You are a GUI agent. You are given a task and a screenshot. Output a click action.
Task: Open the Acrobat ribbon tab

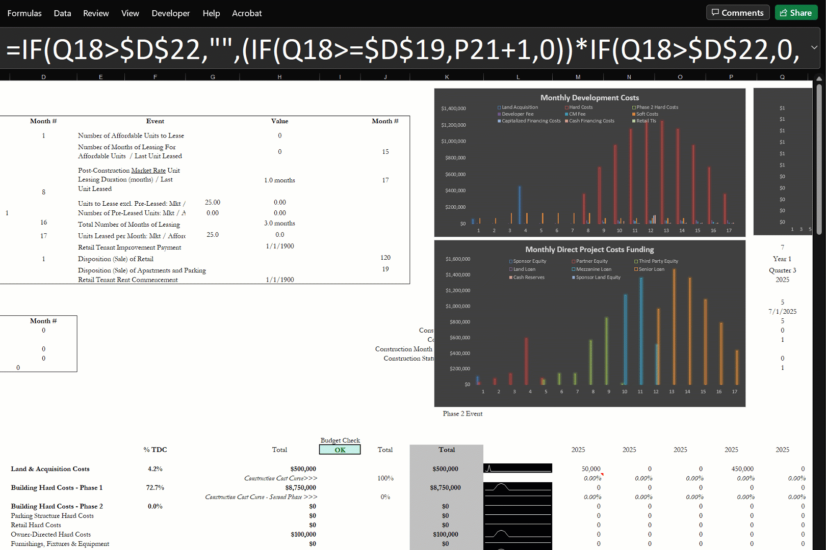point(247,13)
